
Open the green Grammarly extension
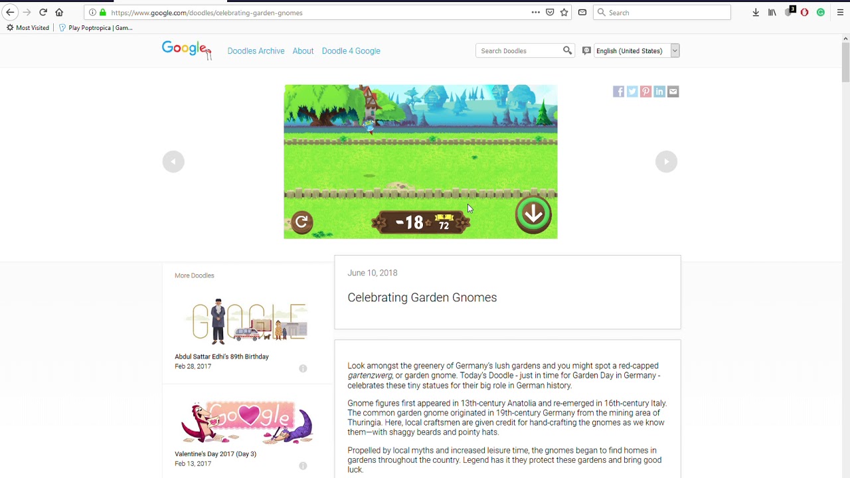(x=821, y=13)
